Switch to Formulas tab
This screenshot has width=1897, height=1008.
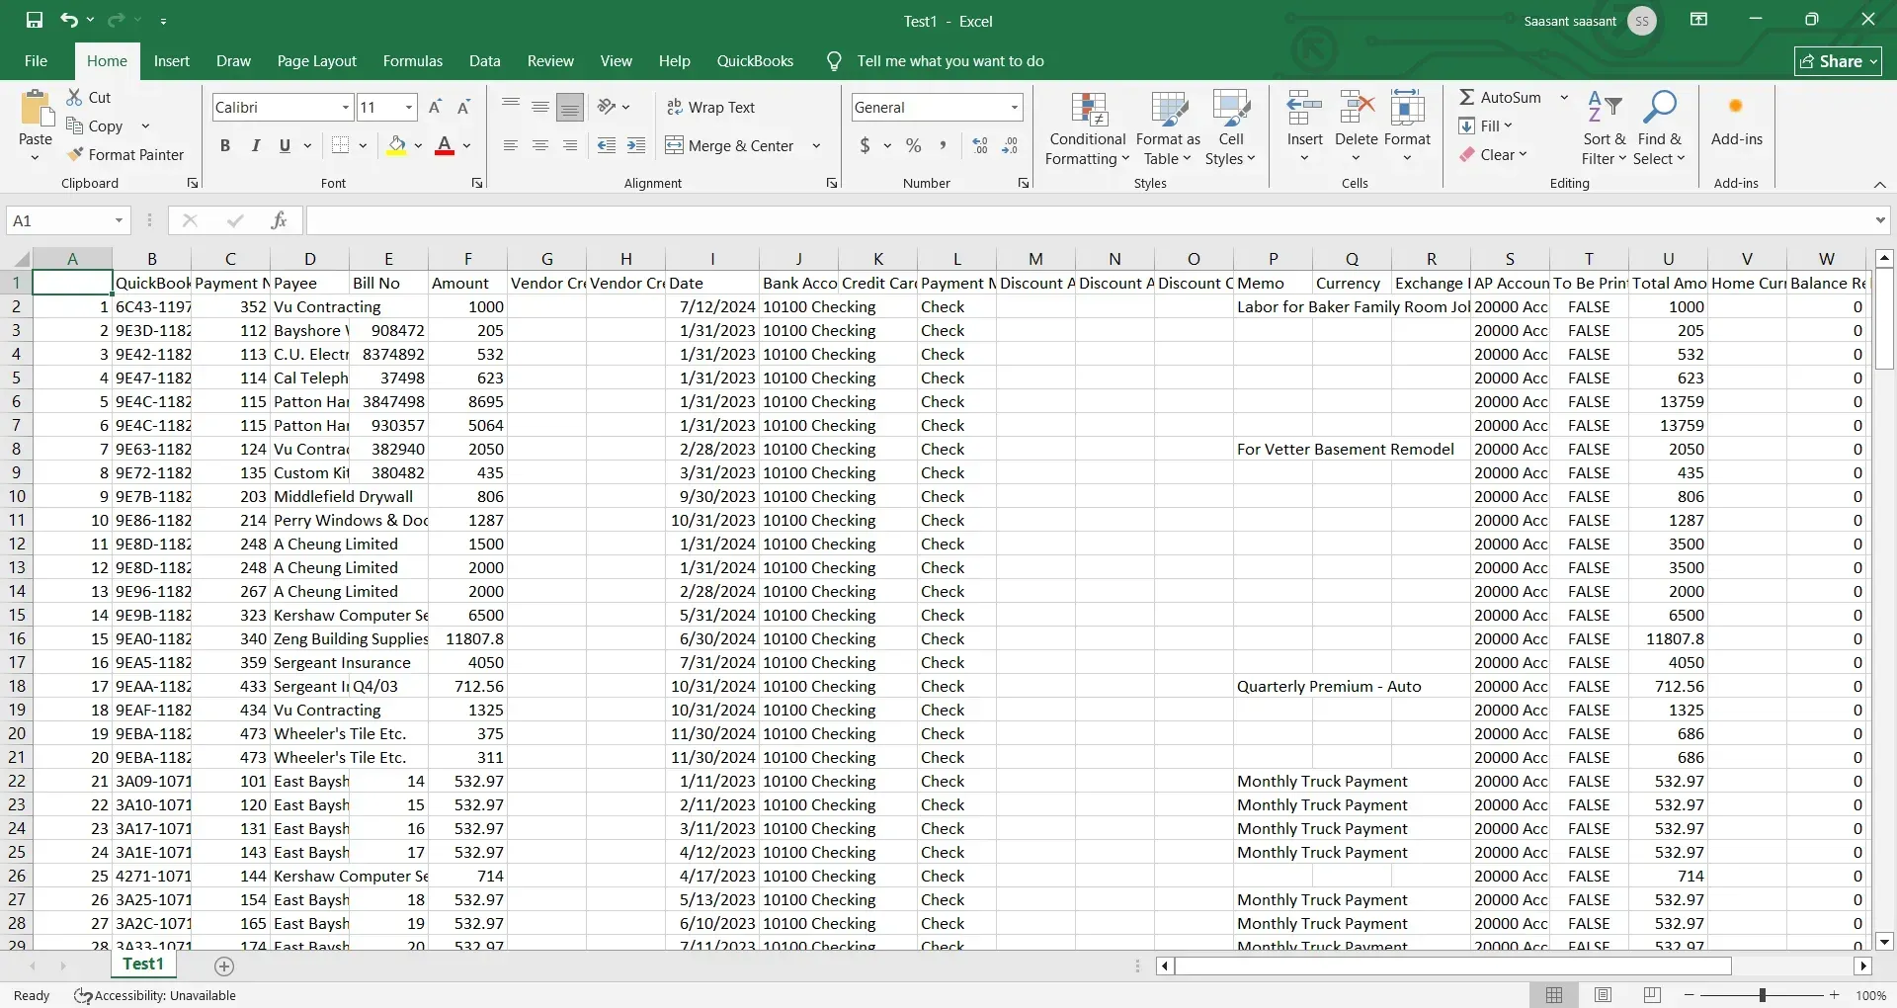(x=412, y=61)
